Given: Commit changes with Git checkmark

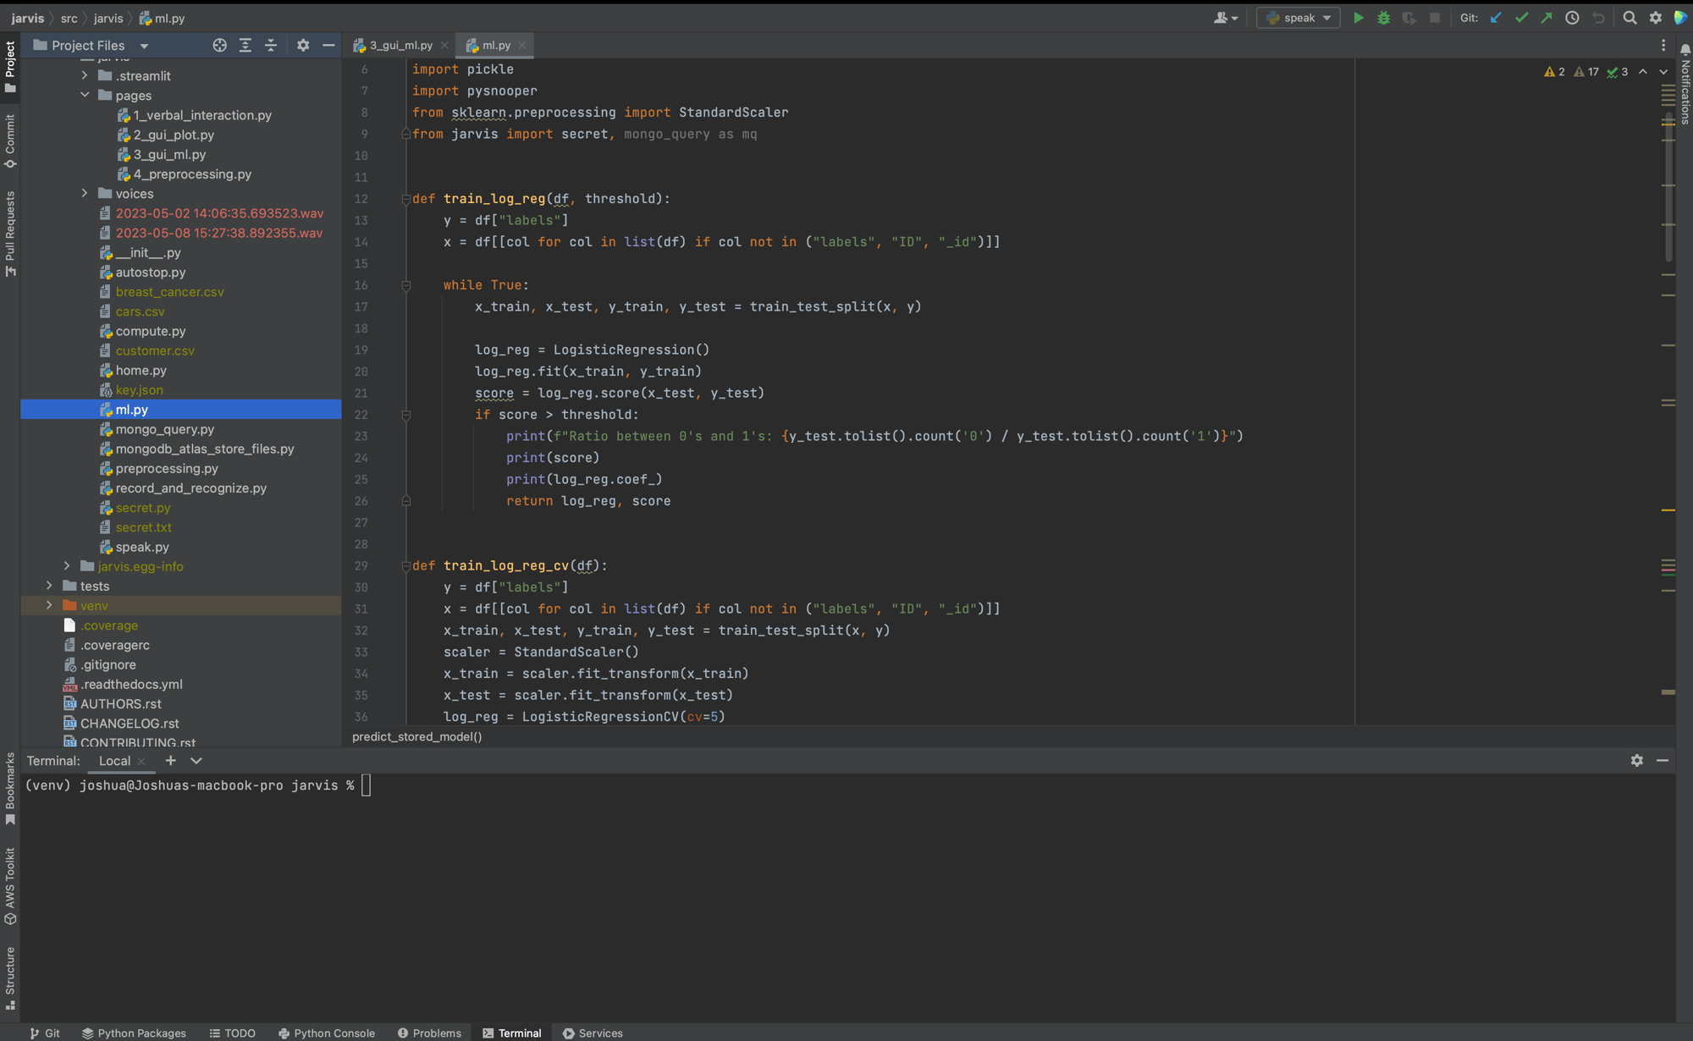Looking at the screenshot, I should (x=1521, y=18).
